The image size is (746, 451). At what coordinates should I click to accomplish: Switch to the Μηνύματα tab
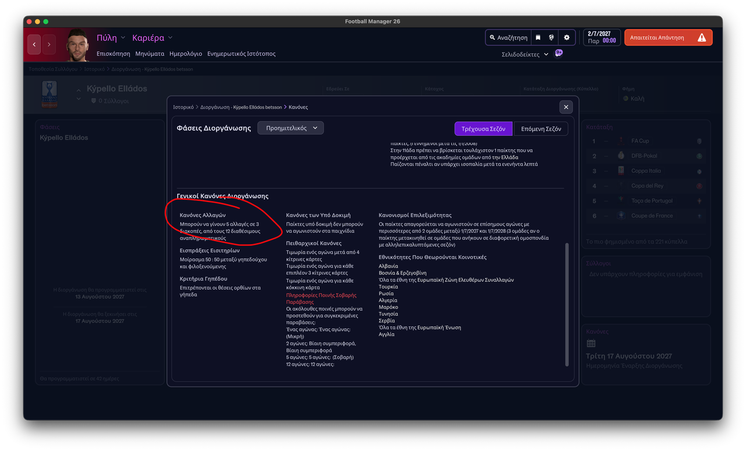[150, 54]
